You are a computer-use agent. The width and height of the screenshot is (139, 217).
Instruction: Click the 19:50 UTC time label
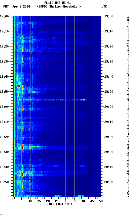[109, 92]
